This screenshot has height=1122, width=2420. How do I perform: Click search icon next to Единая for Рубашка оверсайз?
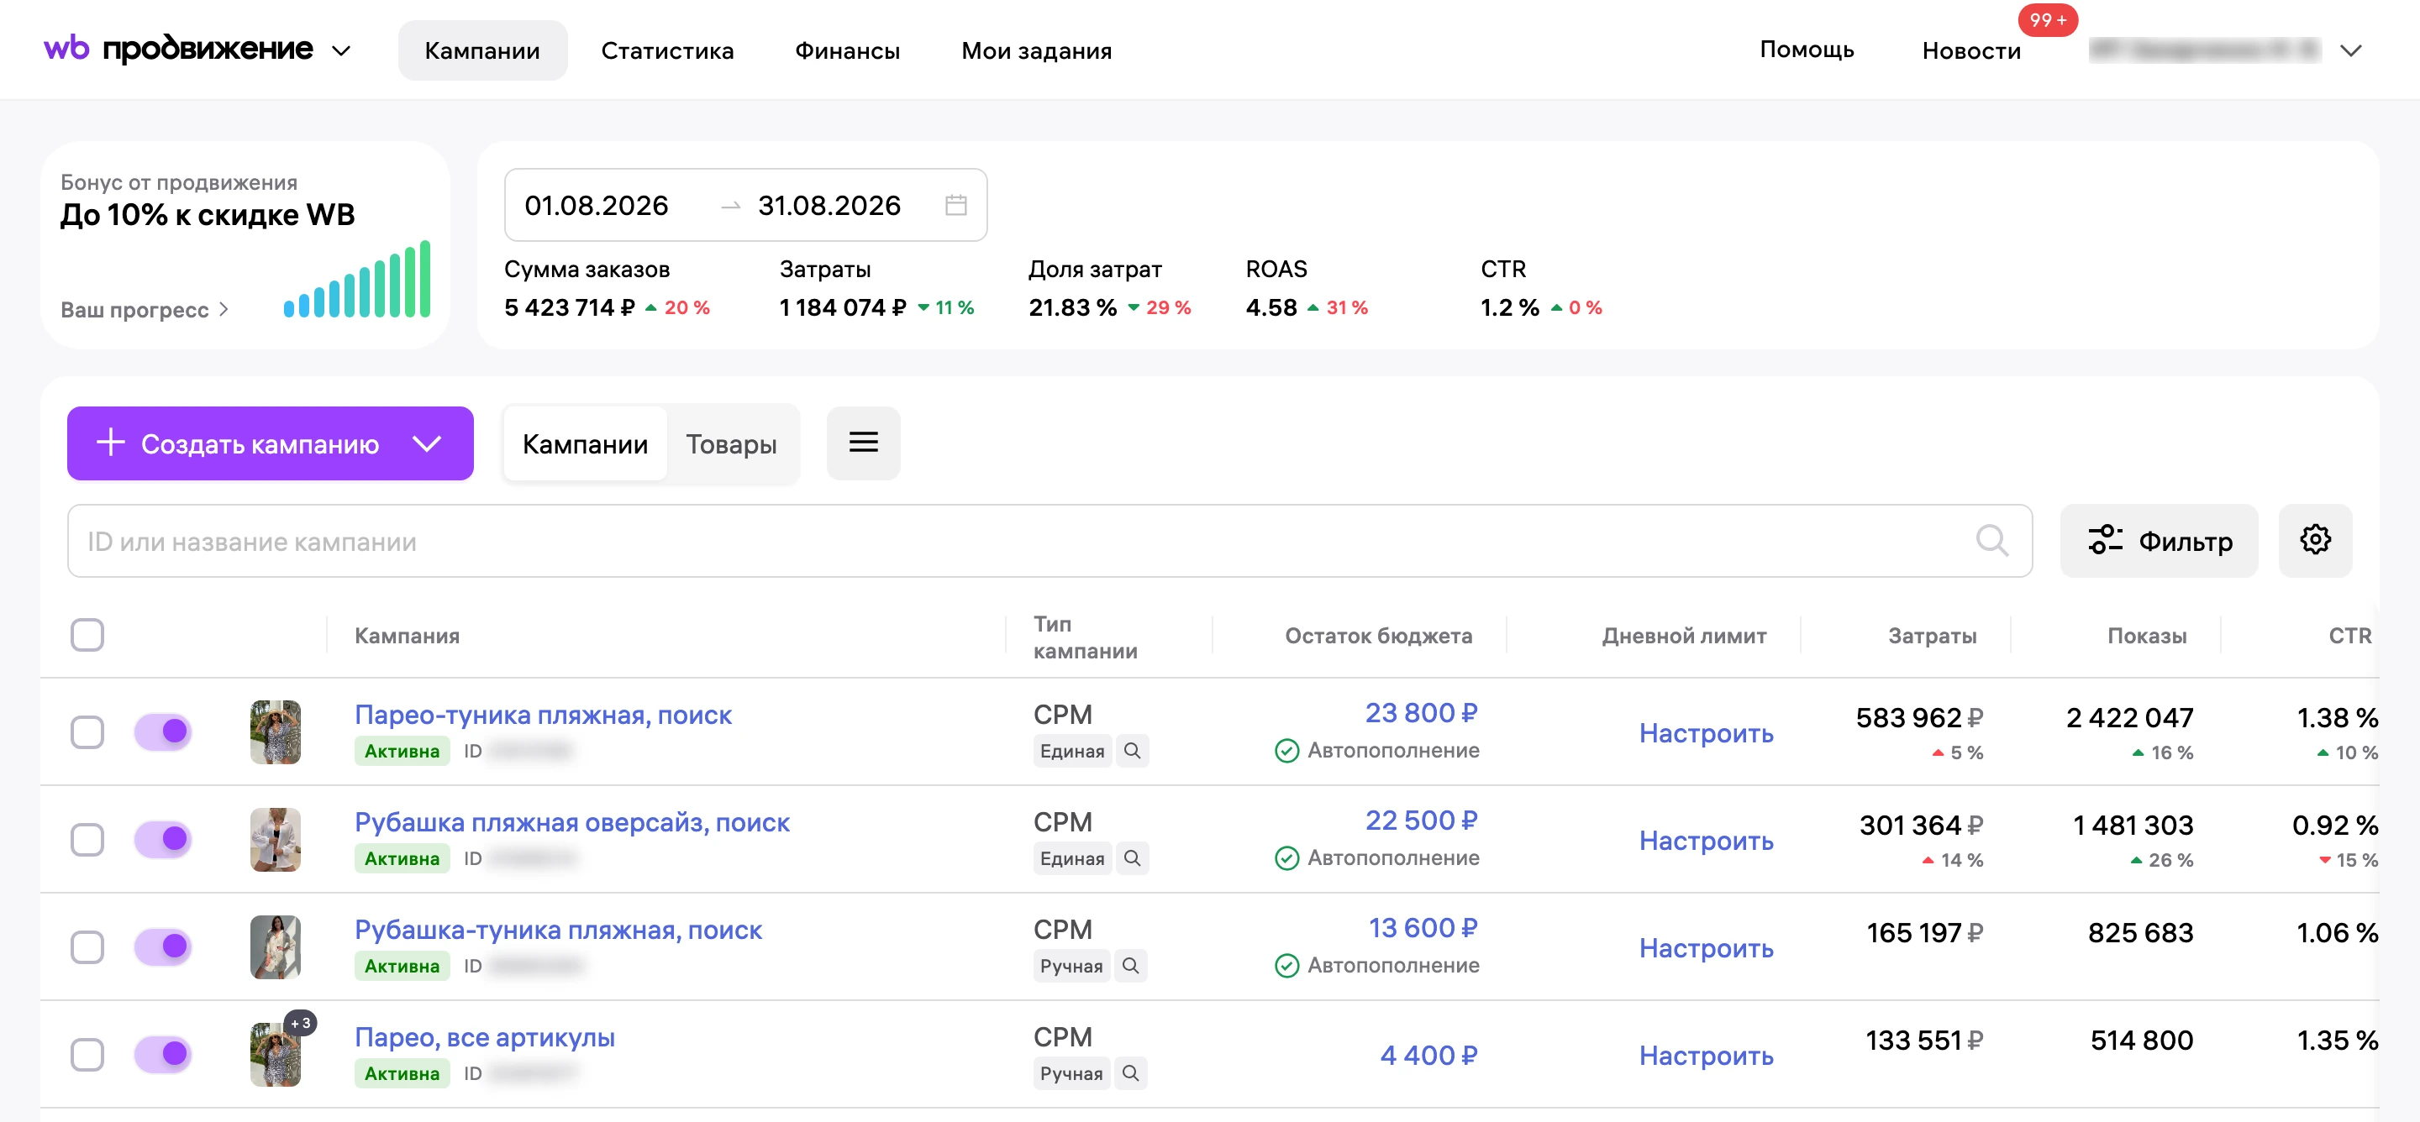click(1132, 858)
